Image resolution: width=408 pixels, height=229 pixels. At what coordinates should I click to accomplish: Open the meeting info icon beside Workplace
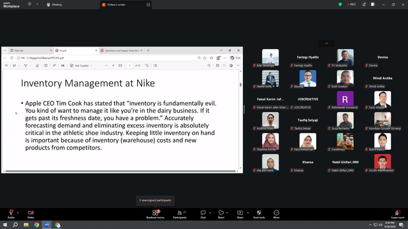30,4
